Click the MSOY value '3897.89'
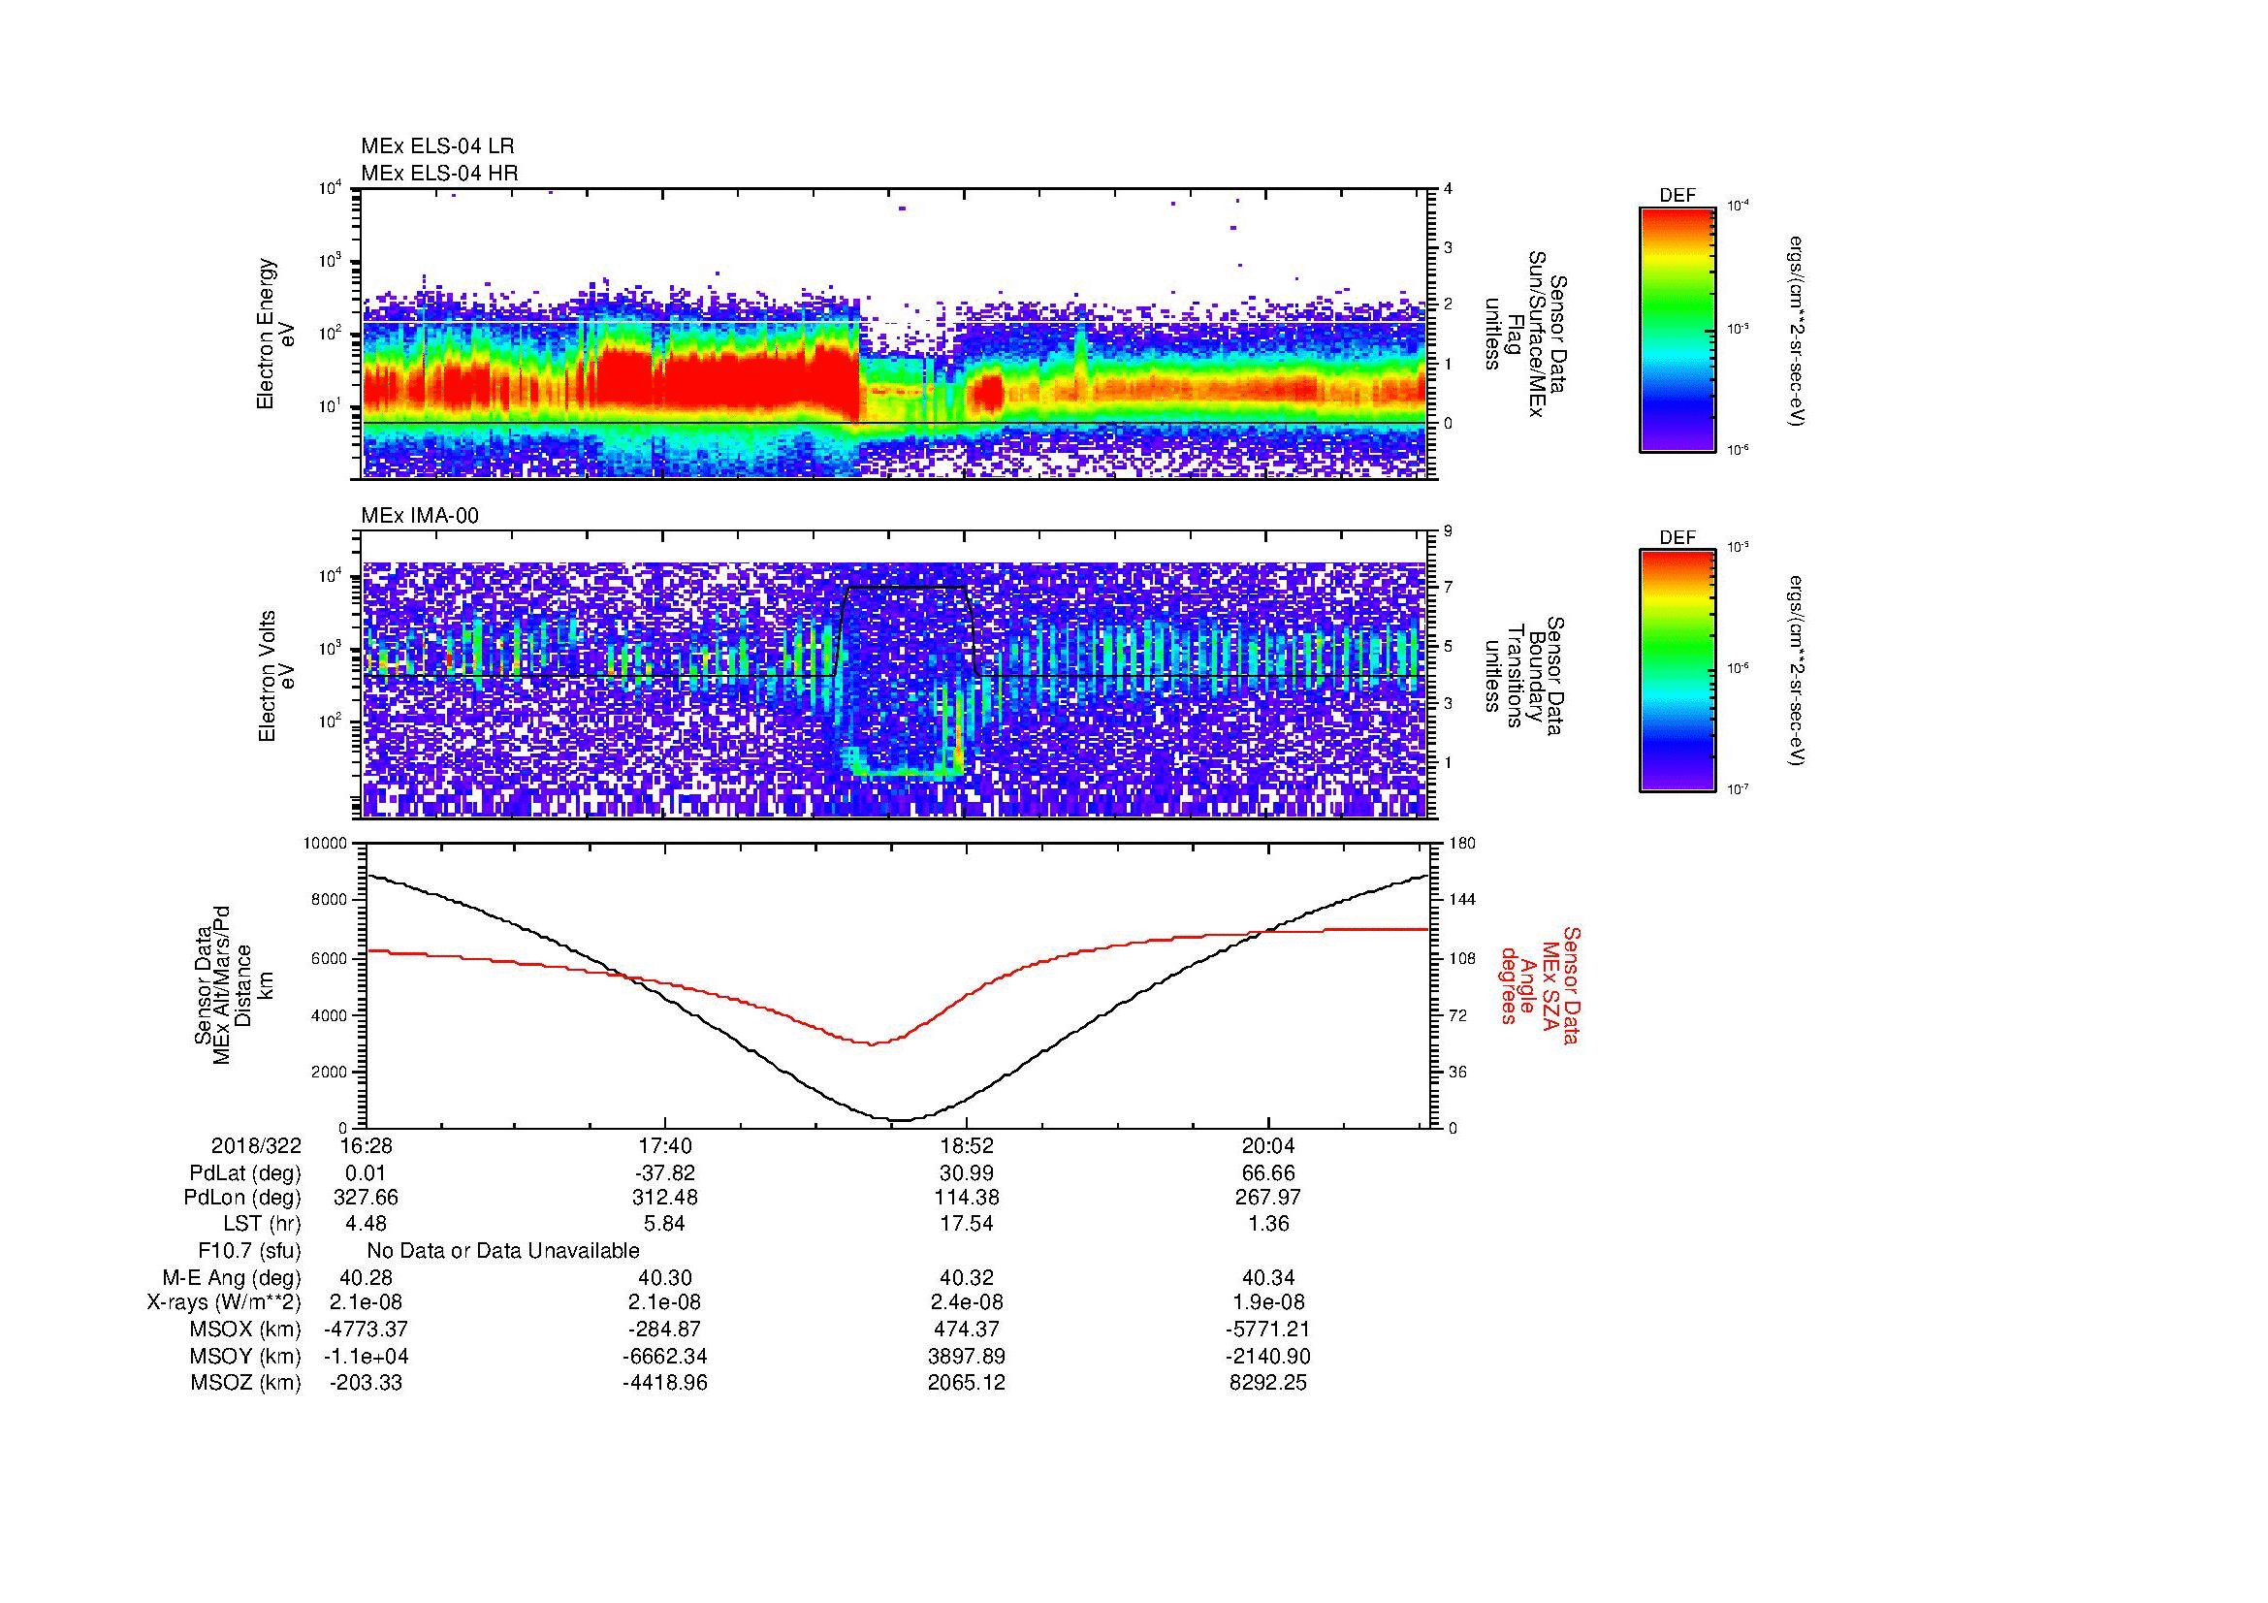The height and width of the screenshot is (1603, 2268). 967,1356
